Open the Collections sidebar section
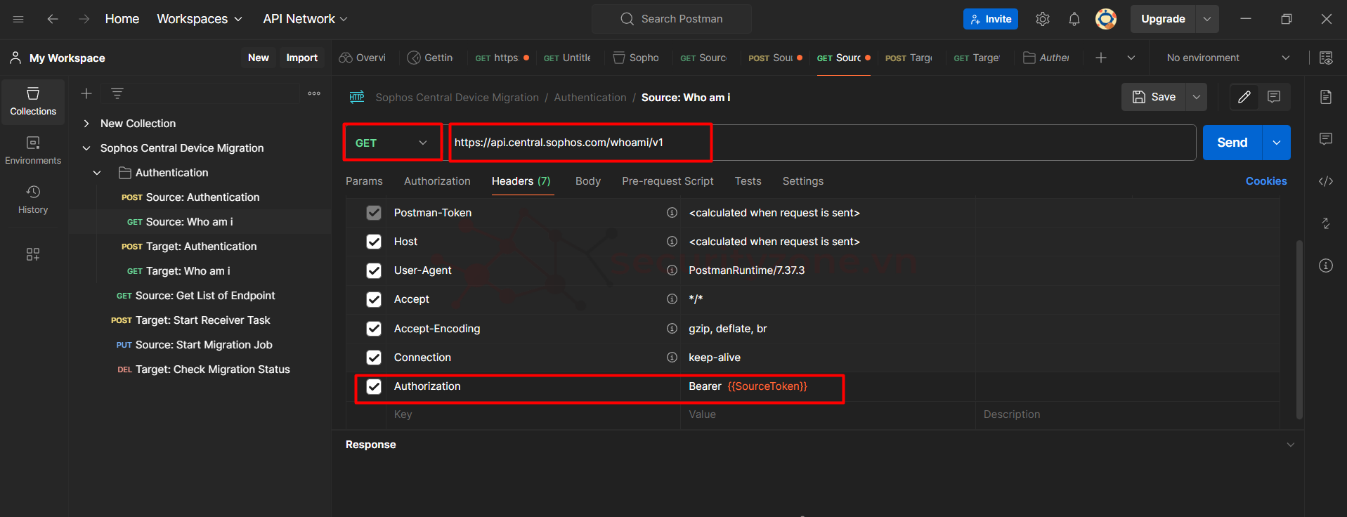 click(33, 102)
